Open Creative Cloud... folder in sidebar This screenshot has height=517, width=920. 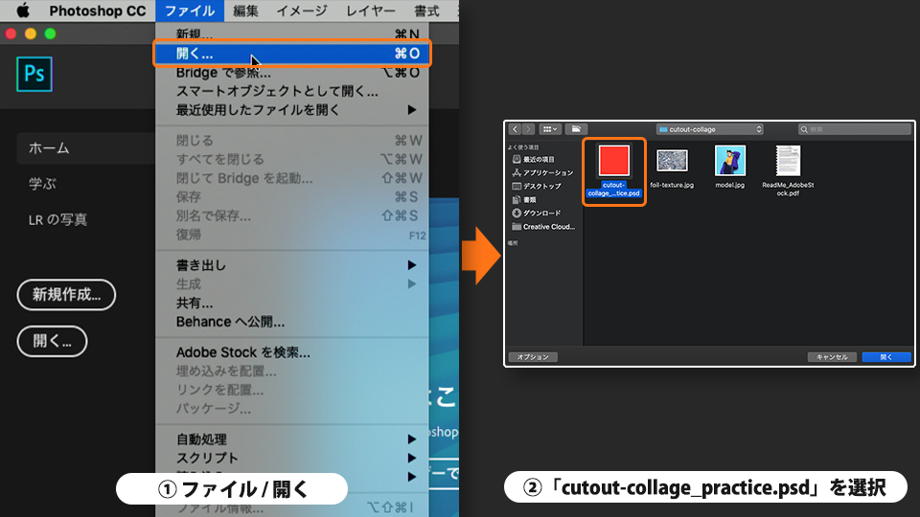(x=543, y=227)
